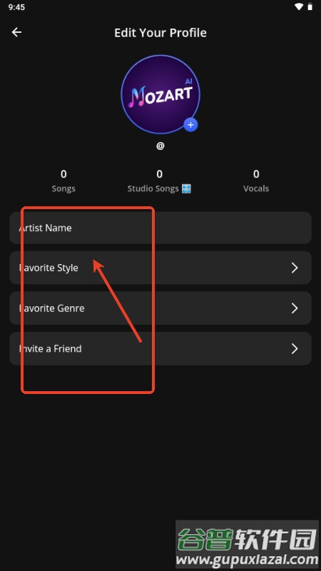View the Songs count stat

(63, 181)
